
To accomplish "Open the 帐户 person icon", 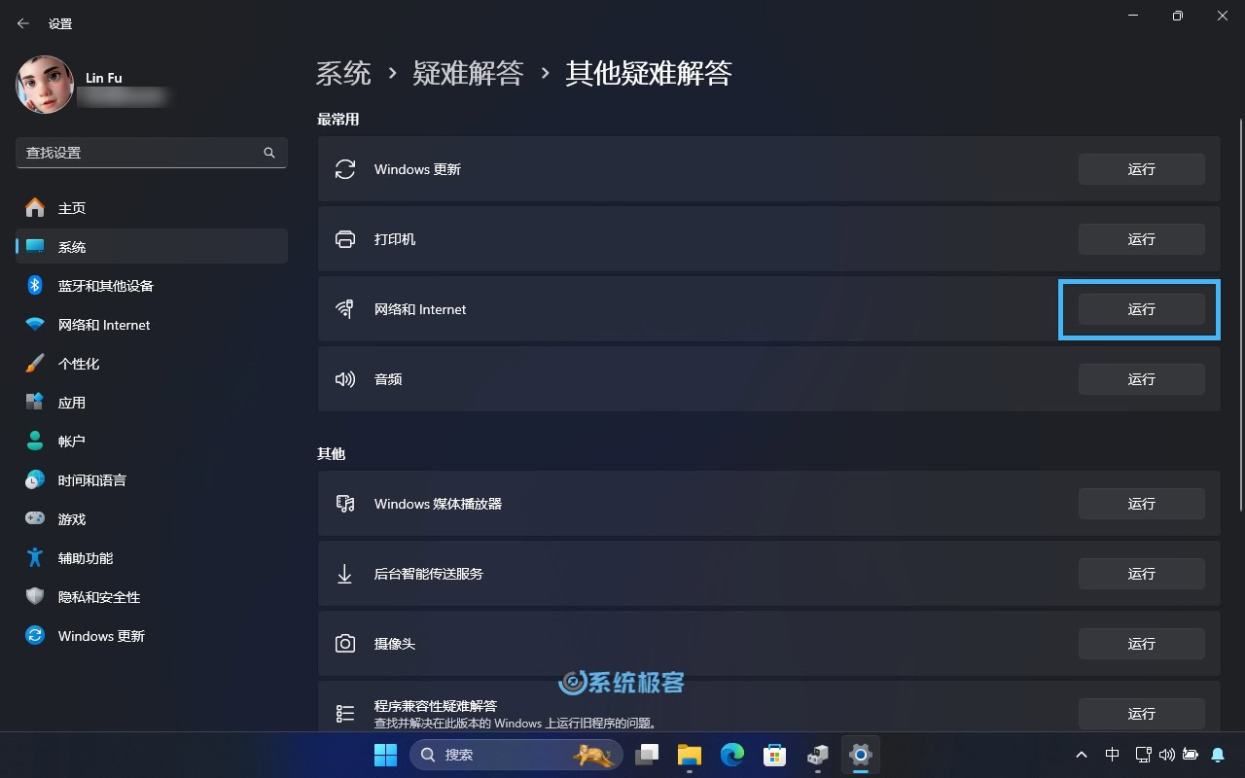I will coord(35,441).
